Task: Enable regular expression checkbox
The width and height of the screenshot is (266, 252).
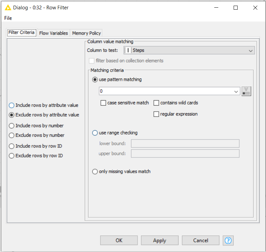Action: [x=156, y=114]
